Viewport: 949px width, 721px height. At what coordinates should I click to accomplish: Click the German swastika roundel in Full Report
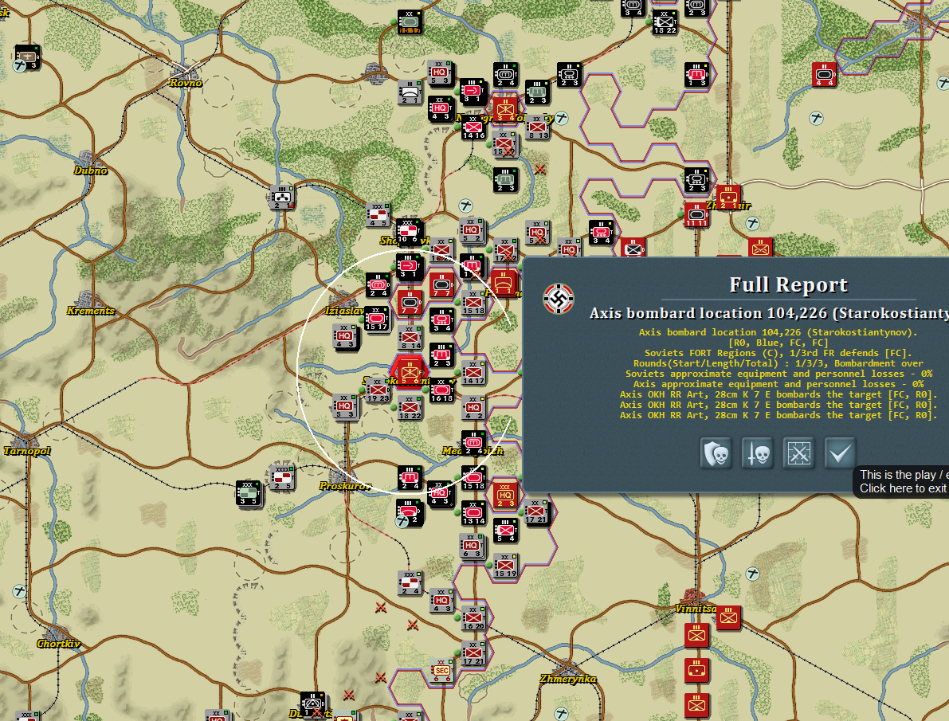pyautogui.click(x=558, y=299)
